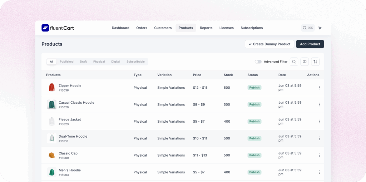This screenshot has height=182, width=366.
Task: Click the Men's Hoodie thumbnail
Action: 51,172
